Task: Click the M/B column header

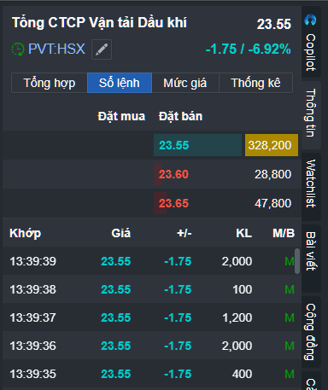Action: (x=284, y=233)
